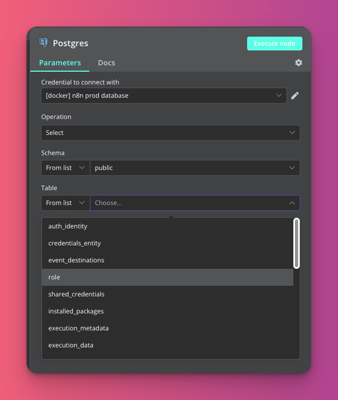Open the Schema value dropdown showing public
The height and width of the screenshot is (400, 338).
coord(195,168)
